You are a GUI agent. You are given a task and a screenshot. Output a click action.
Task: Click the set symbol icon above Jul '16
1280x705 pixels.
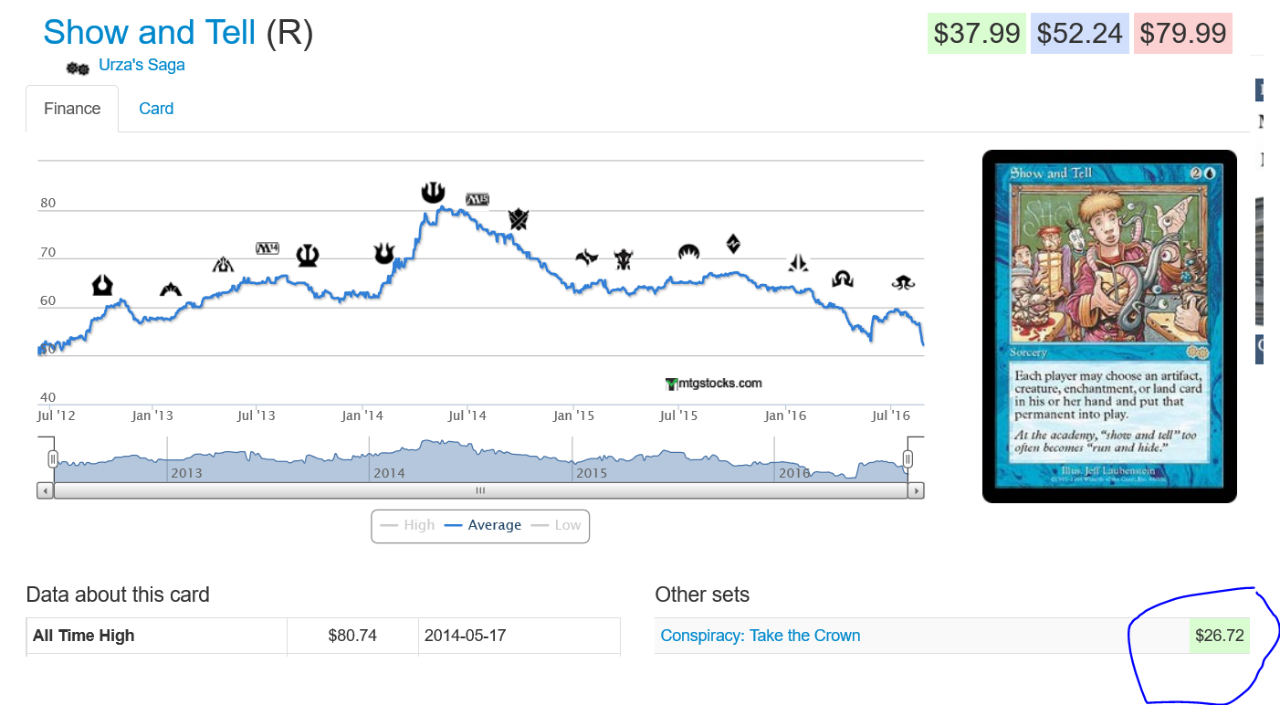point(903,282)
